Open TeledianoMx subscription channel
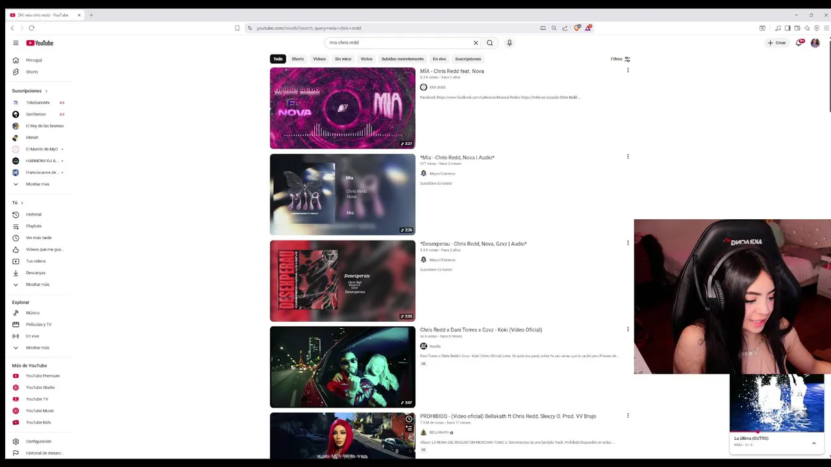 (39, 102)
